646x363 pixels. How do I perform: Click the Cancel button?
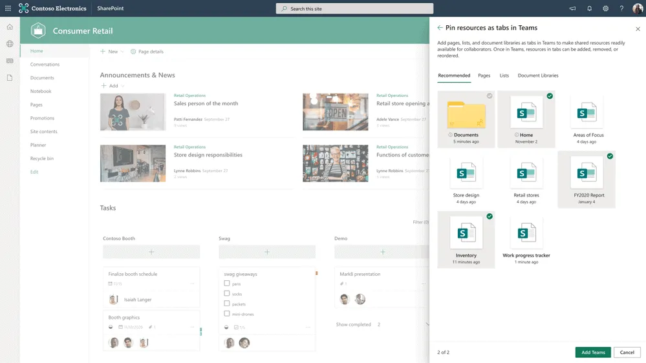[627, 352]
